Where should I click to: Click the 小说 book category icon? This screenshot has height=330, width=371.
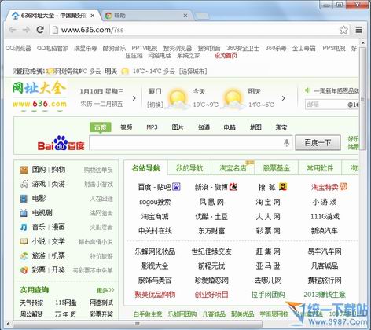pos(24,241)
